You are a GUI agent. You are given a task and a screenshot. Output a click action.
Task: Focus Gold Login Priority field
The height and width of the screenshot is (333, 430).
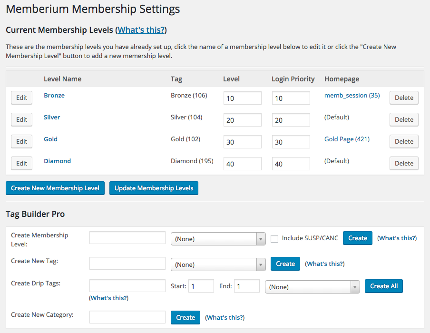click(291, 142)
